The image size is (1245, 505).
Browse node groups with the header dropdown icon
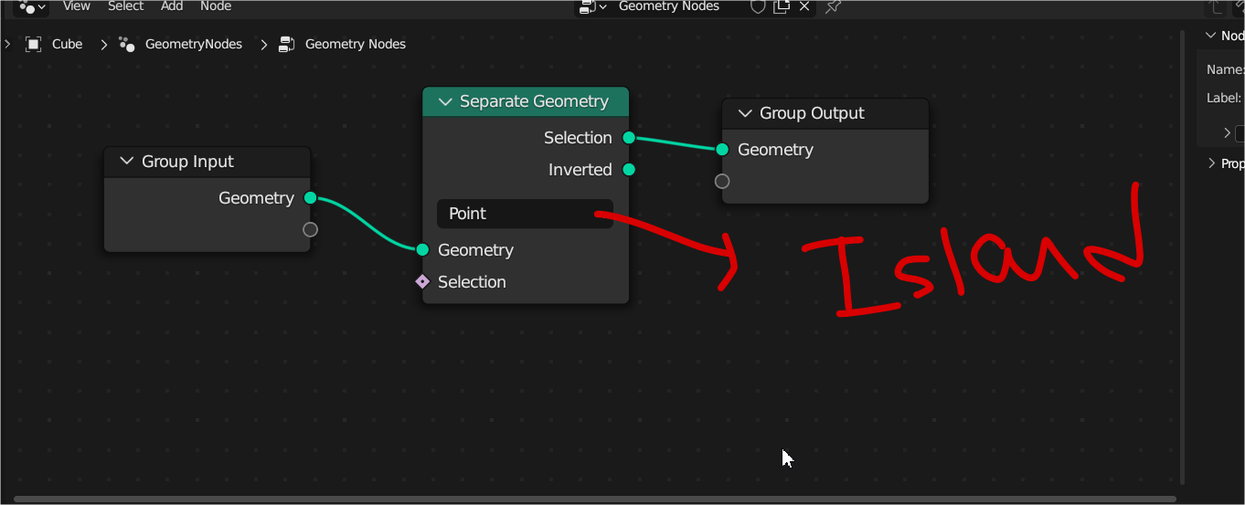[x=591, y=6]
